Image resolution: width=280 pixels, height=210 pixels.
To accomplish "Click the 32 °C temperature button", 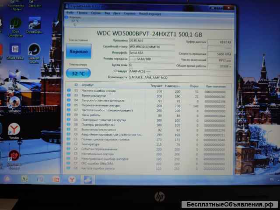I will pos(79,73).
